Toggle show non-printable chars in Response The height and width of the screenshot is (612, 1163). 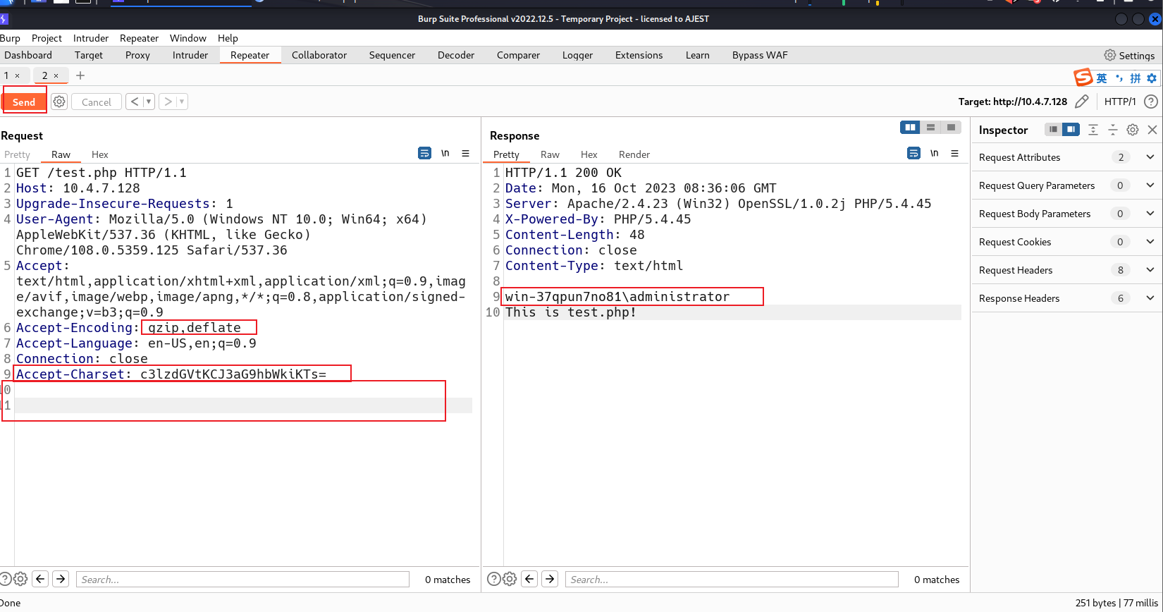[x=935, y=153]
